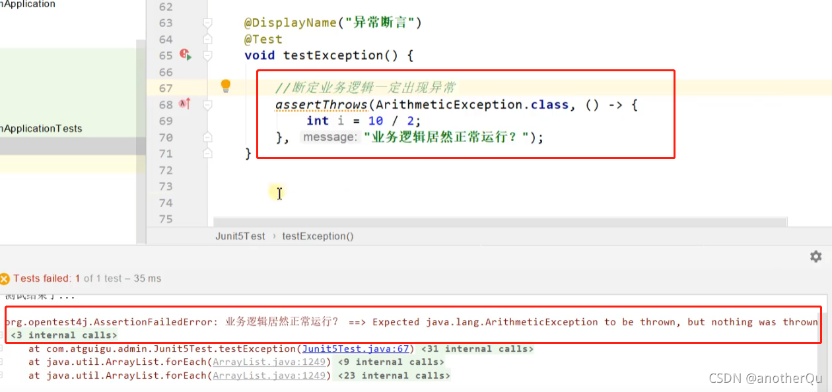Image resolution: width=832 pixels, height=392 pixels.
Task: Select the testException() breadcrumb
Action: (318, 236)
